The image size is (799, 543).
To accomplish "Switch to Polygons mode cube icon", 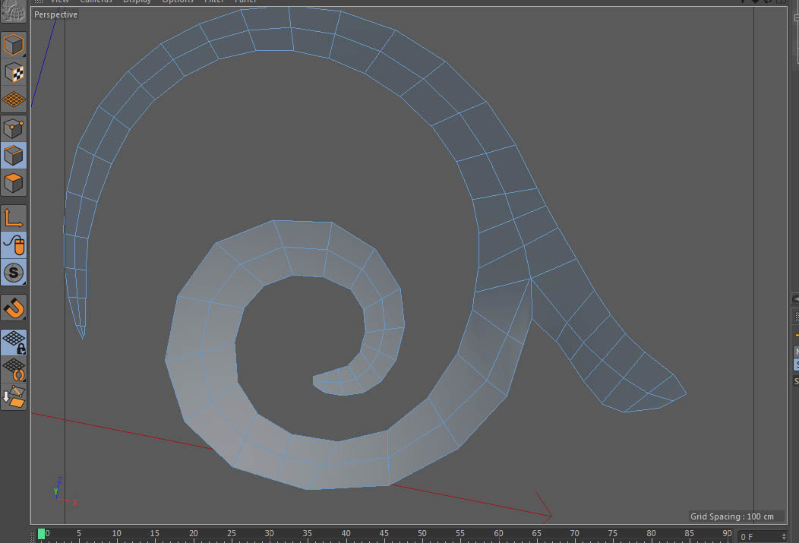I will click(14, 183).
